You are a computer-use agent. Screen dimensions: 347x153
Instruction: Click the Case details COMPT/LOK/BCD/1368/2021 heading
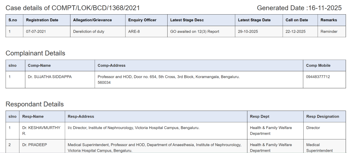point(73,8)
